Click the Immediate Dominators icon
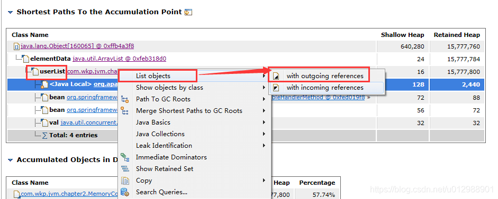Image resolution: width=498 pixels, height=199 pixels. coord(125,157)
